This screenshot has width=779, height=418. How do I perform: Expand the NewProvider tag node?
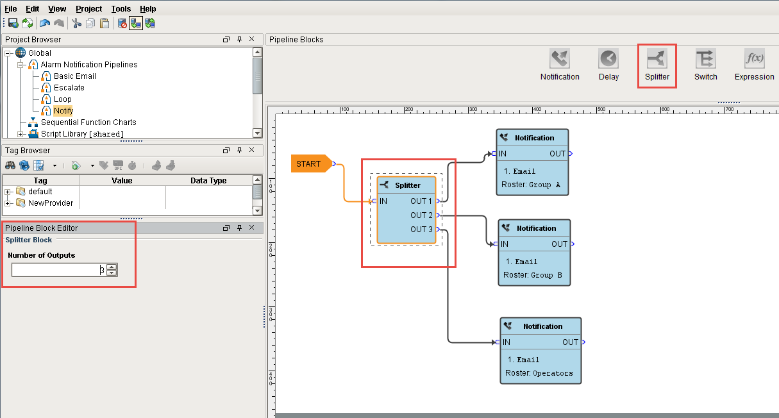(x=8, y=203)
